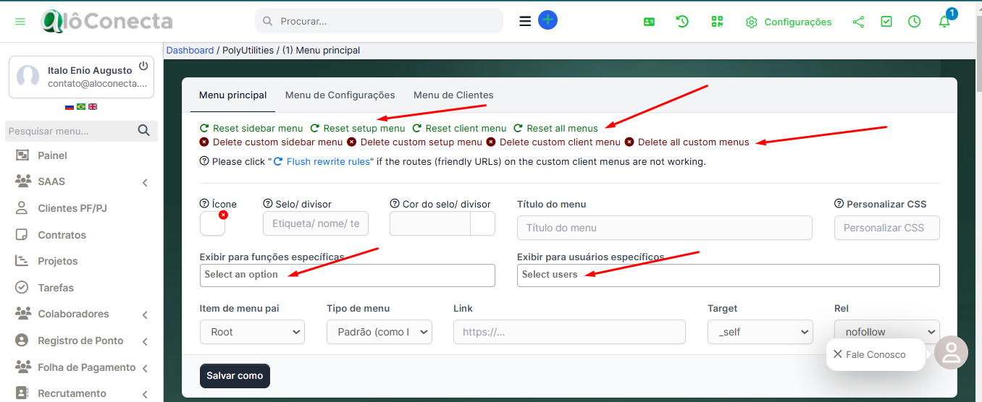Click the Salvar como button
The width and height of the screenshot is (982, 402).
(235, 376)
